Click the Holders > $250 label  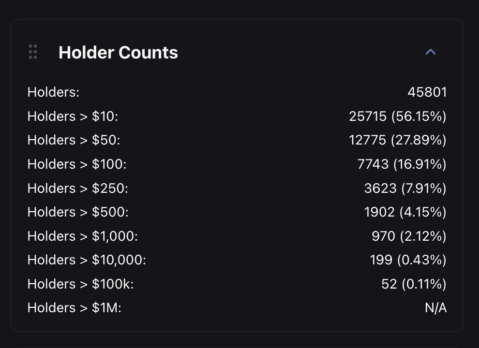(77, 188)
